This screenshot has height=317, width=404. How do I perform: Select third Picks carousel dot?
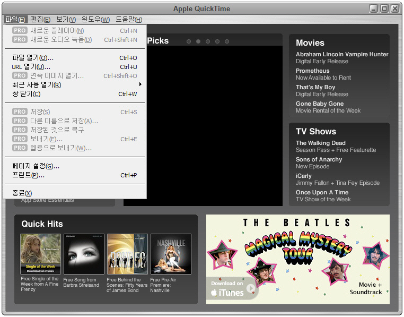point(208,41)
